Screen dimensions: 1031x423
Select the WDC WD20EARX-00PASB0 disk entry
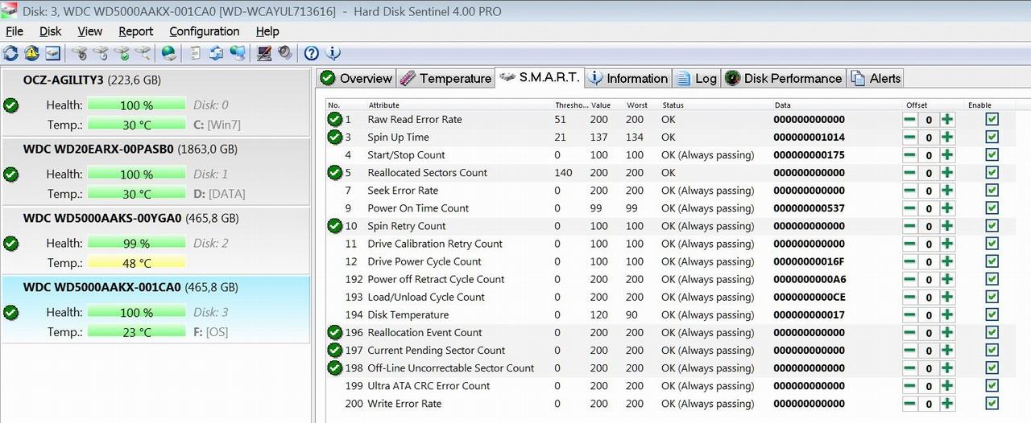tap(155, 171)
